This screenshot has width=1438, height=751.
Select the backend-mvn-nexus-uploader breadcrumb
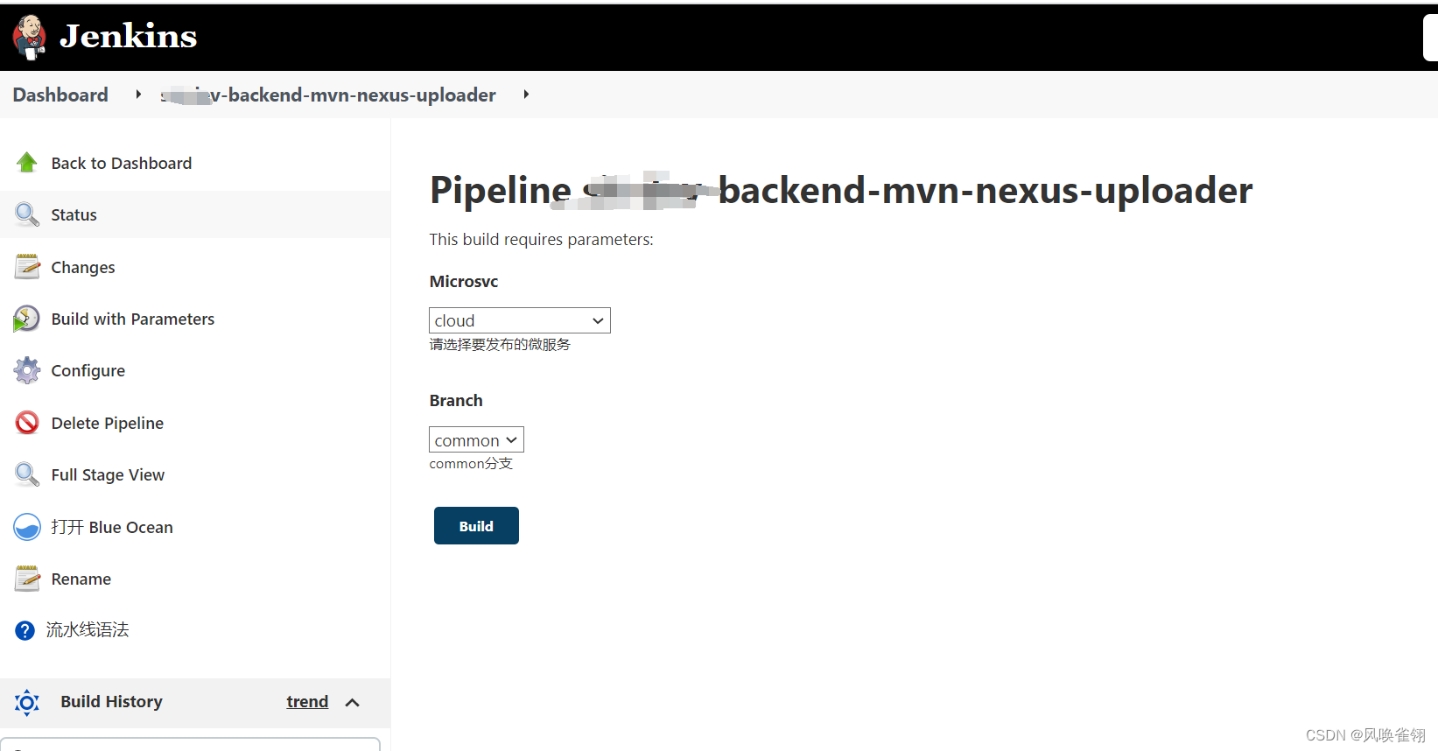(328, 95)
